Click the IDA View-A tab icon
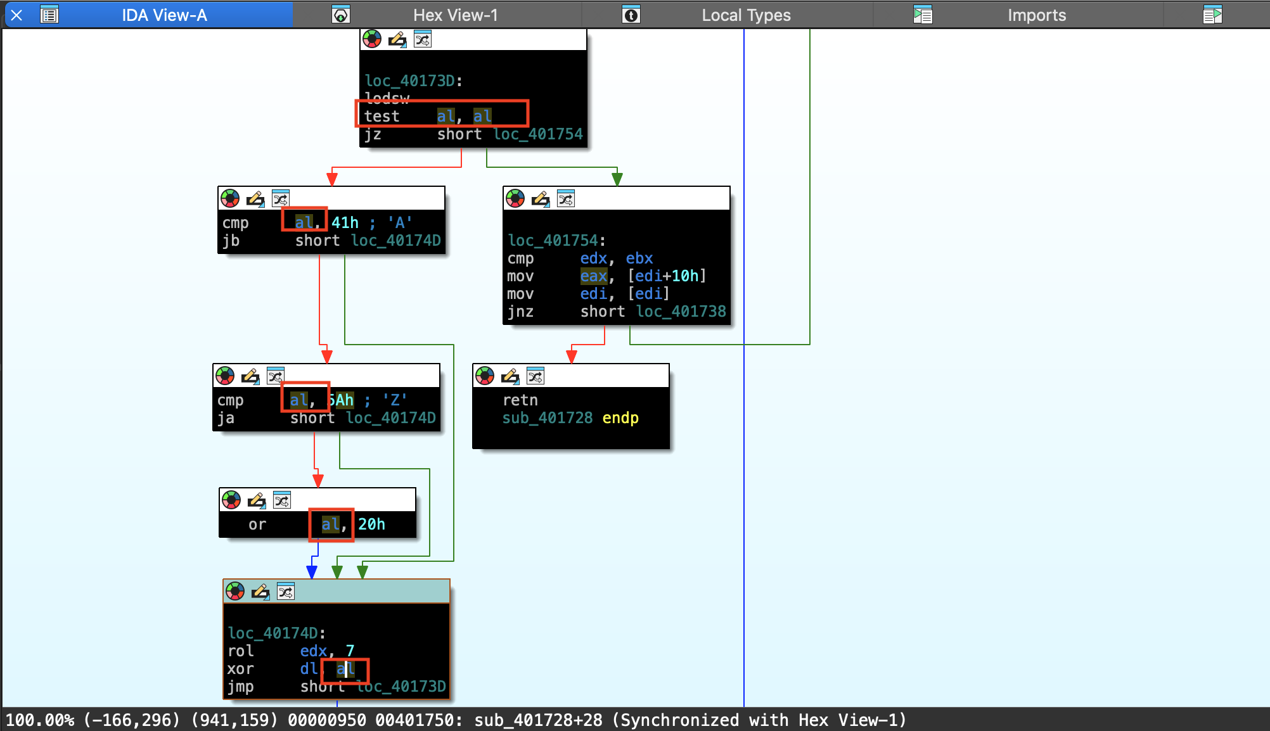Viewport: 1270px width, 731px height. click(49, 15)
